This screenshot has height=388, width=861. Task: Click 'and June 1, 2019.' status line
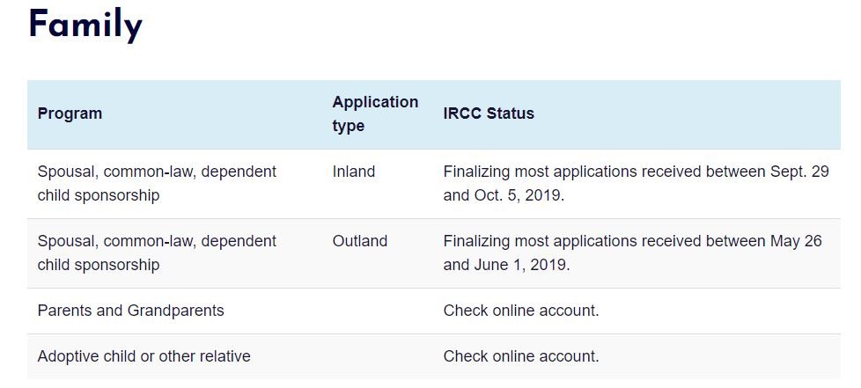[506, 265]
